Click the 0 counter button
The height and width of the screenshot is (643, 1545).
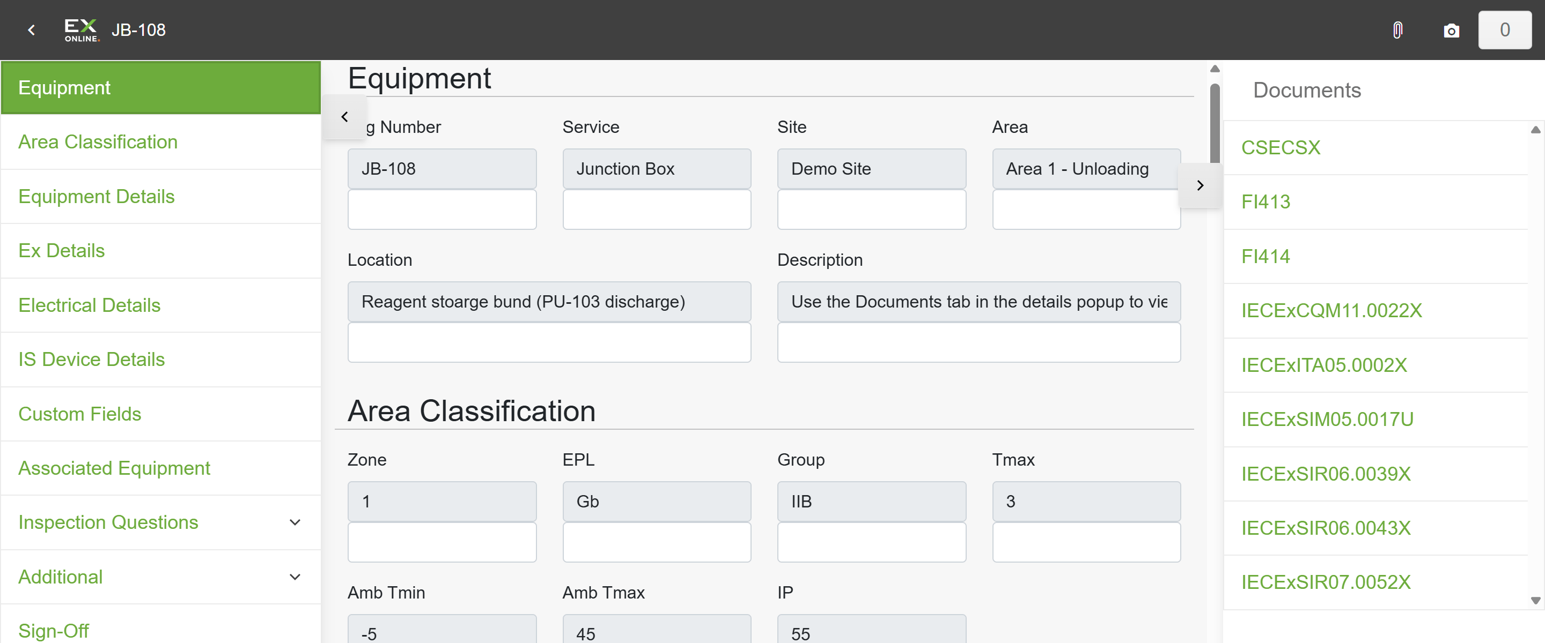pyautogui.click(x=1504, y=30)
